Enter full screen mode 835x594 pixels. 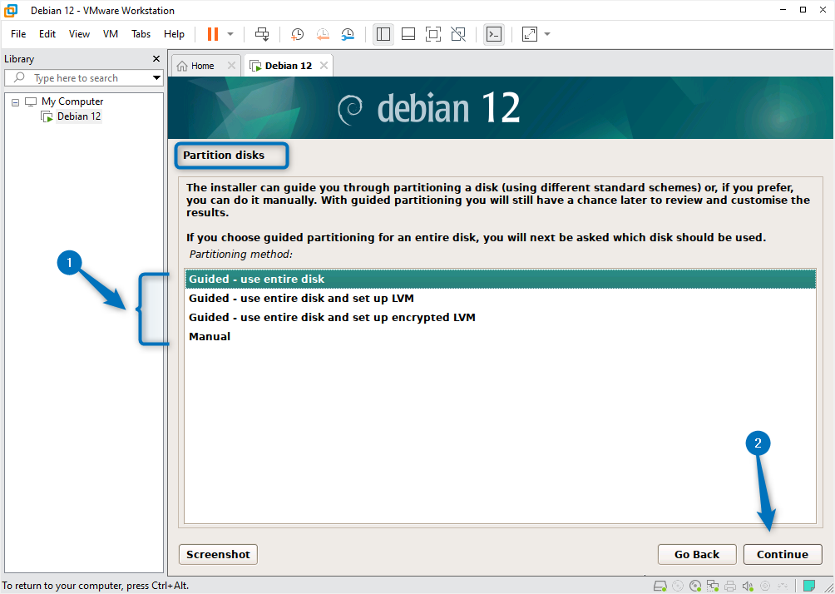tap(433, 34)
